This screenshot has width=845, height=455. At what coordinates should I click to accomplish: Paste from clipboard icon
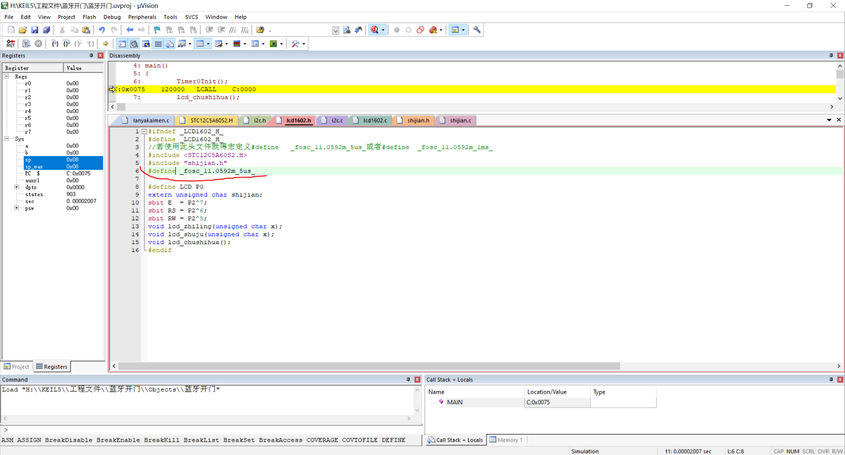coord(86,30)
